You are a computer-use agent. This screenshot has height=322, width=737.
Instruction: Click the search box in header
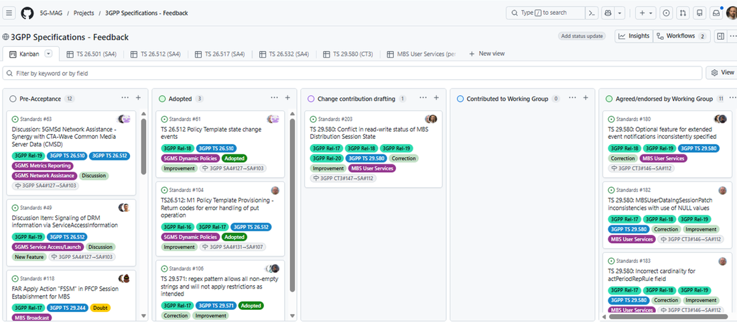(545, 13)
